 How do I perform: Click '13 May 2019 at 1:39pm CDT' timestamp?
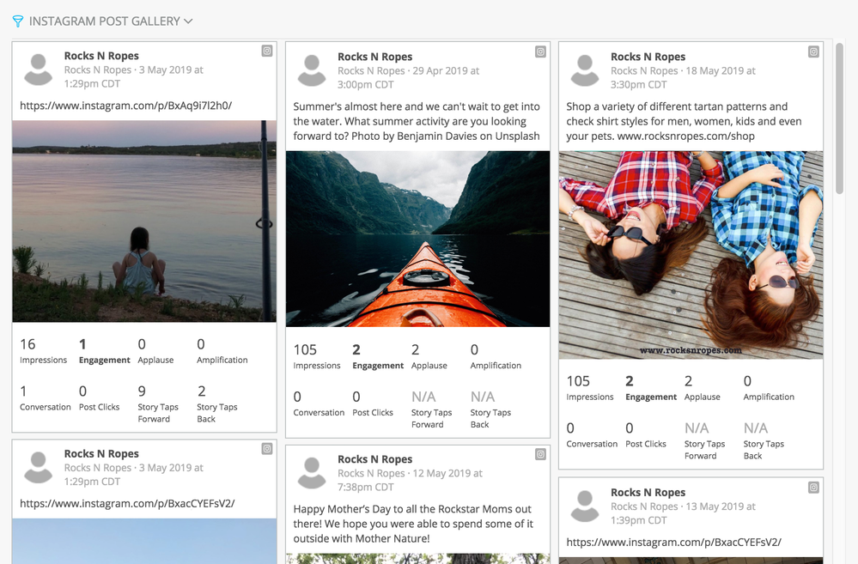pyautogui.click(x=683, y=513)
